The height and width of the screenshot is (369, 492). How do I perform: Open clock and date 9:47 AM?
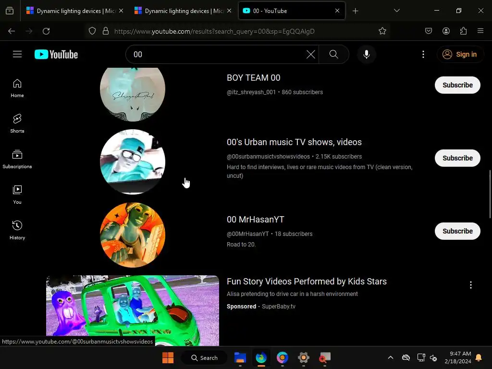[x=458, y=357]
